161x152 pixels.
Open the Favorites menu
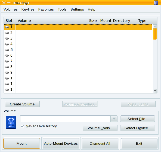(46, 9)
